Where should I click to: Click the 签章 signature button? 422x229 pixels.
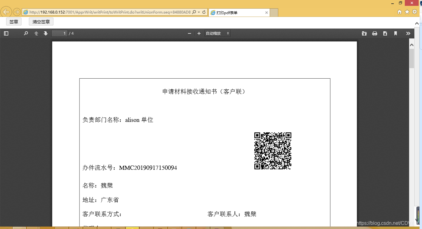click(14, 21)
